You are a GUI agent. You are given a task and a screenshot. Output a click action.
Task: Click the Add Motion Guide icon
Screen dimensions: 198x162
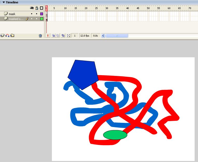pos(7,36)
